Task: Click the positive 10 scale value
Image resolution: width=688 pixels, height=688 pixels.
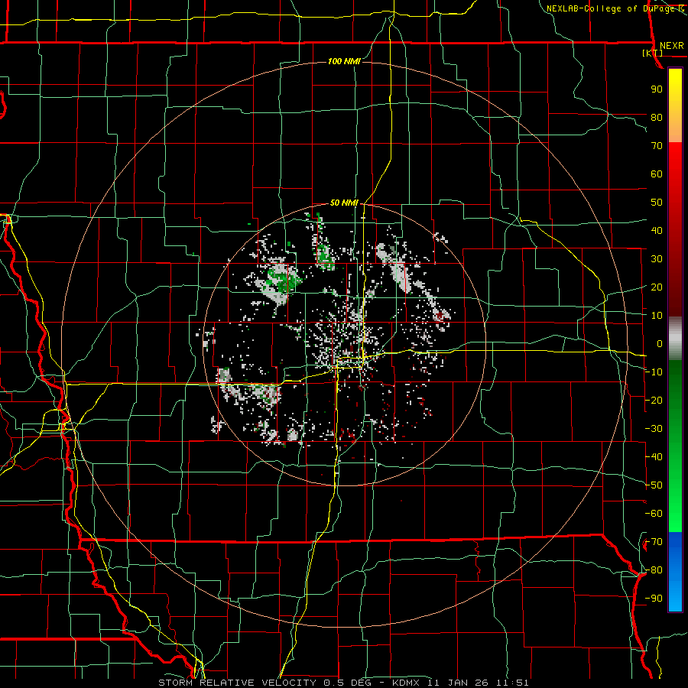Action: click(657, 316)
